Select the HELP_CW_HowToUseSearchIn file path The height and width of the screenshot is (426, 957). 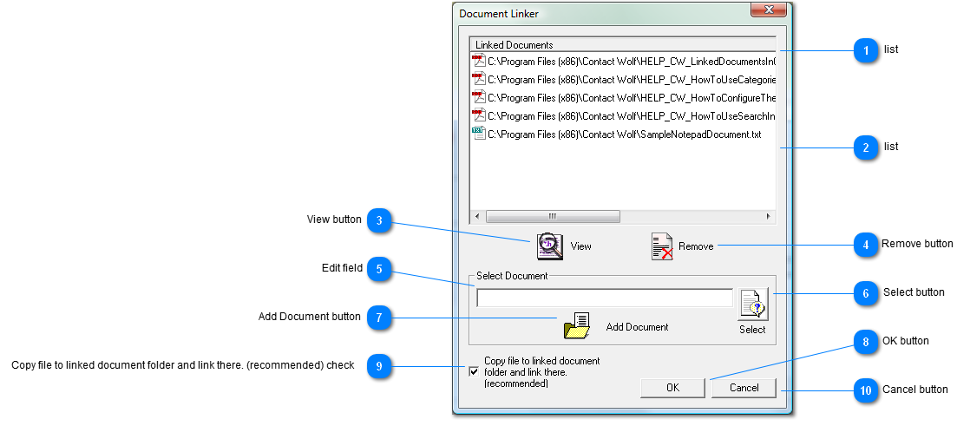click(x=632, y=116)
